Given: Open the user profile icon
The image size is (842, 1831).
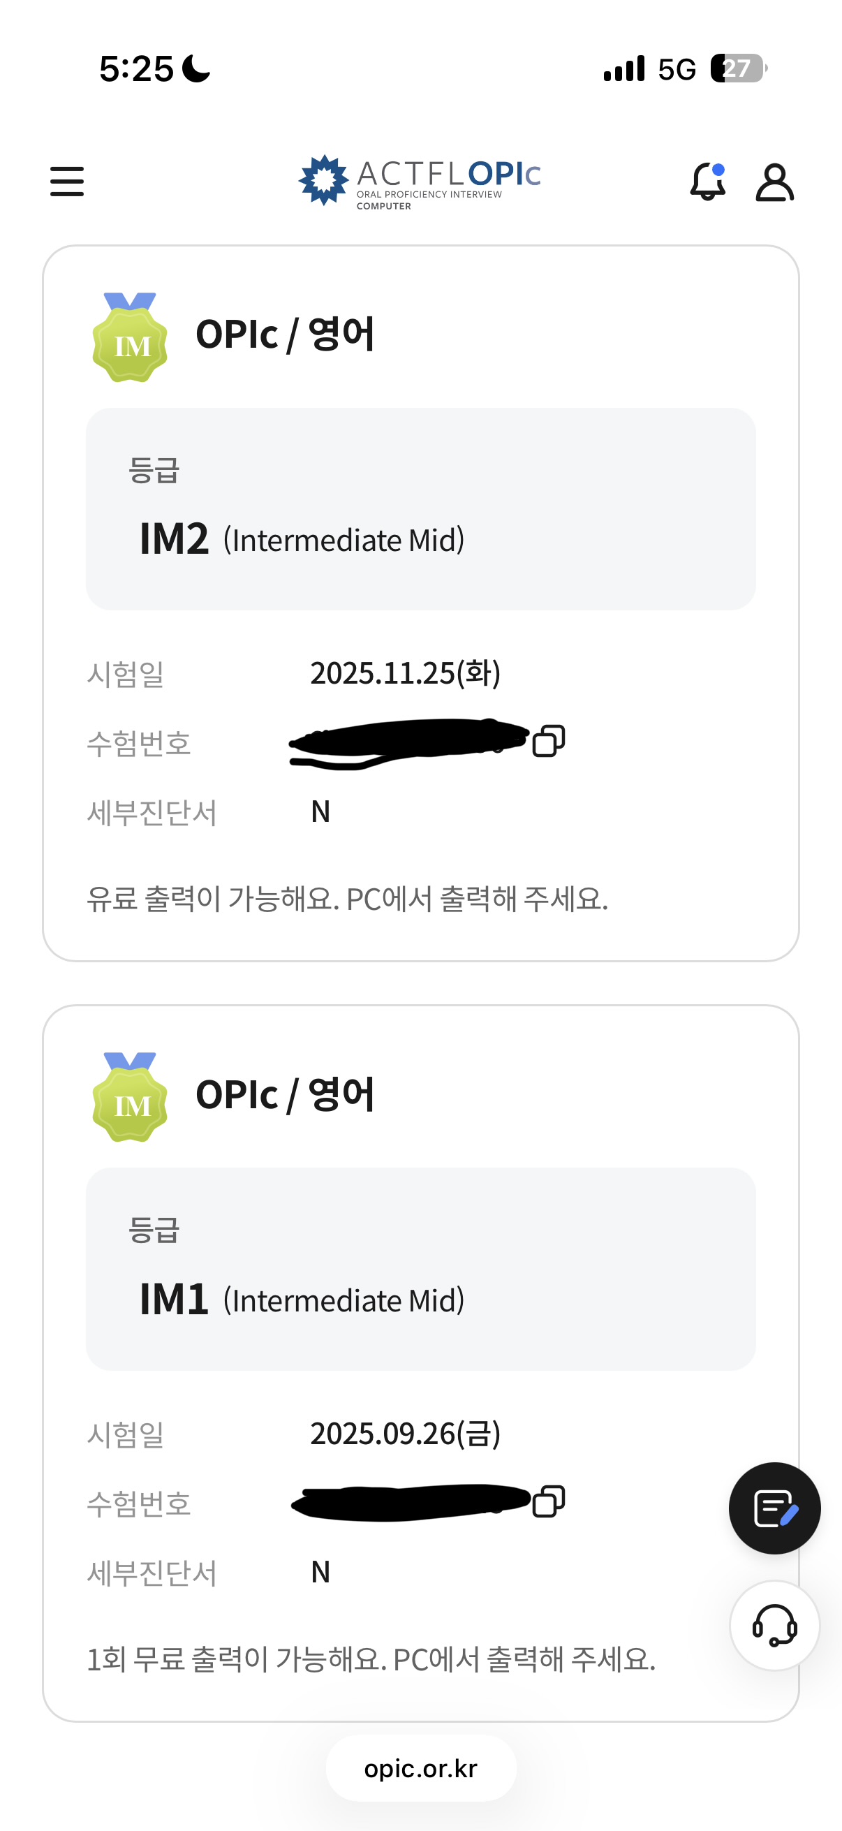Looking at the screenshot, I should (774, 183).
